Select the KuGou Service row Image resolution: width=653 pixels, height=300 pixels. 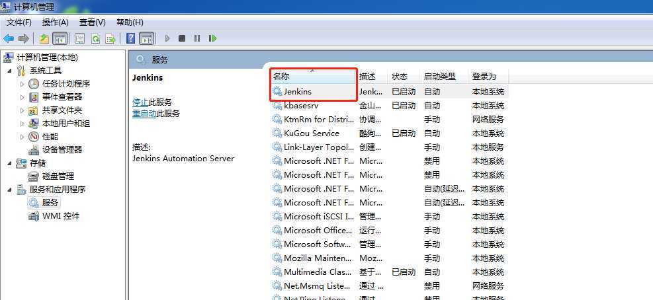(x=389, y=133)
